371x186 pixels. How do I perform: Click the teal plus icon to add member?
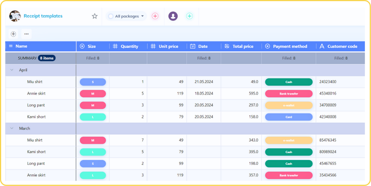pos(189,16)
